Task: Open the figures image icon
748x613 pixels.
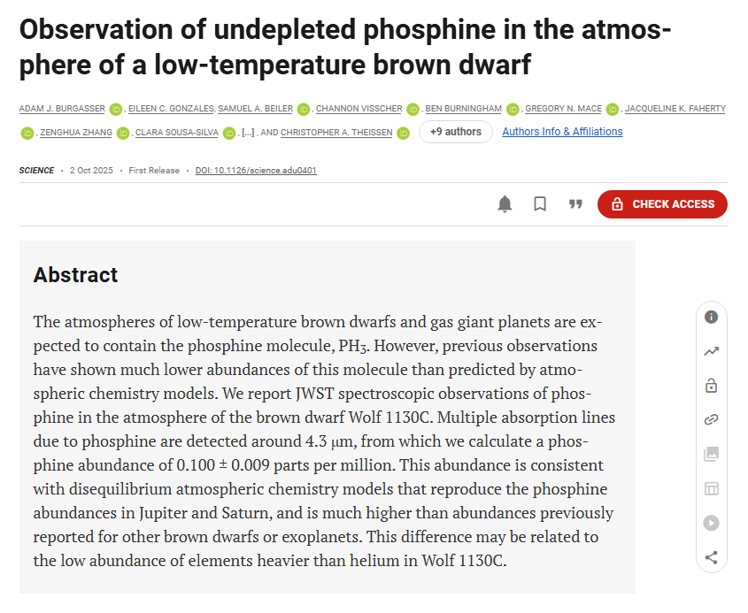Action: 711,454
